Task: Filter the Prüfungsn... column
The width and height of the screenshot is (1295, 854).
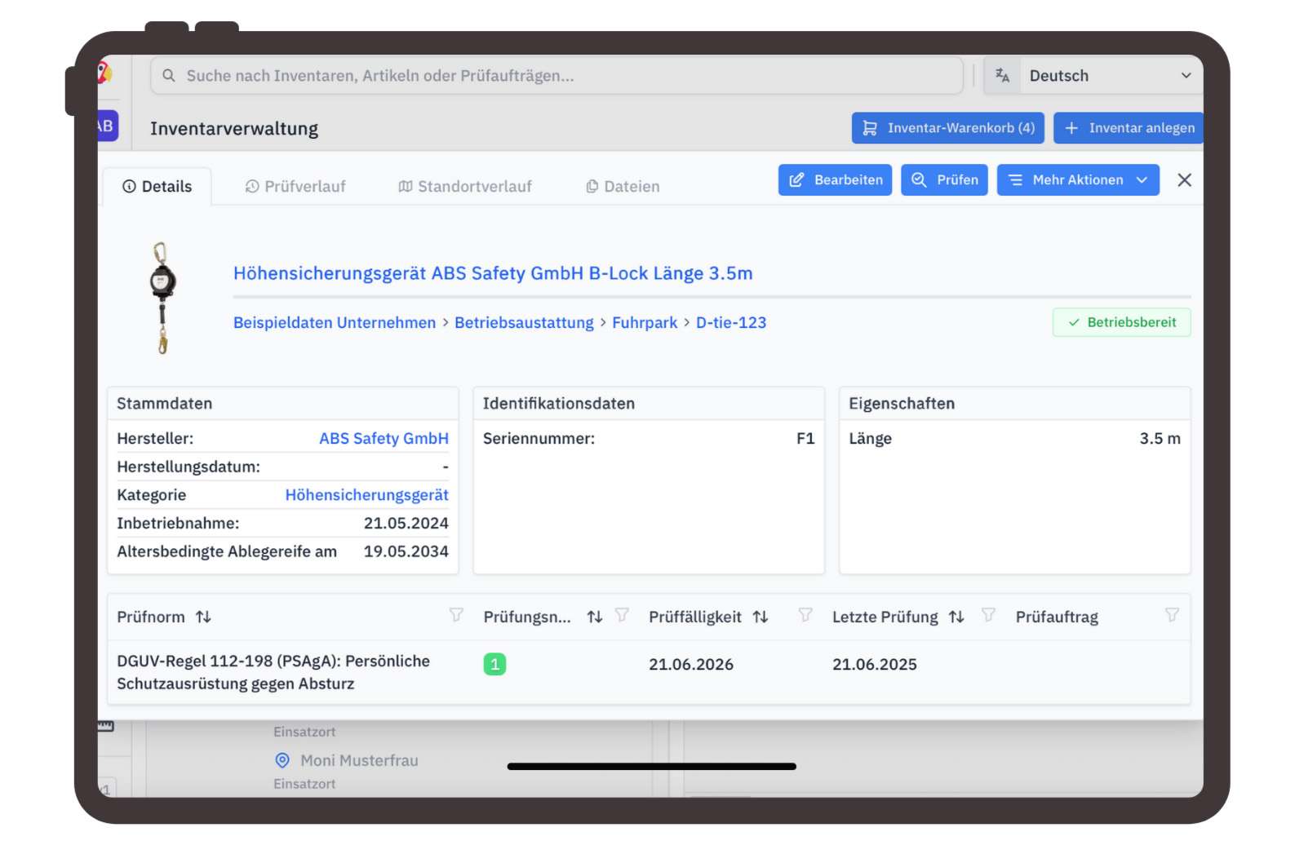Action: point(622,615)
